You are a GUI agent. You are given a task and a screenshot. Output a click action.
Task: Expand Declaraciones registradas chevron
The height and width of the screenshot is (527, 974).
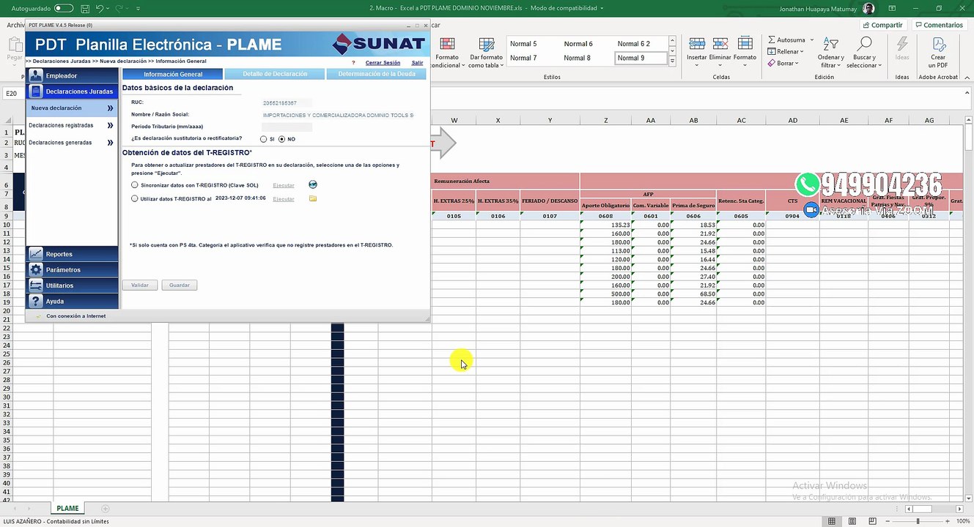[x=110, y=125]
